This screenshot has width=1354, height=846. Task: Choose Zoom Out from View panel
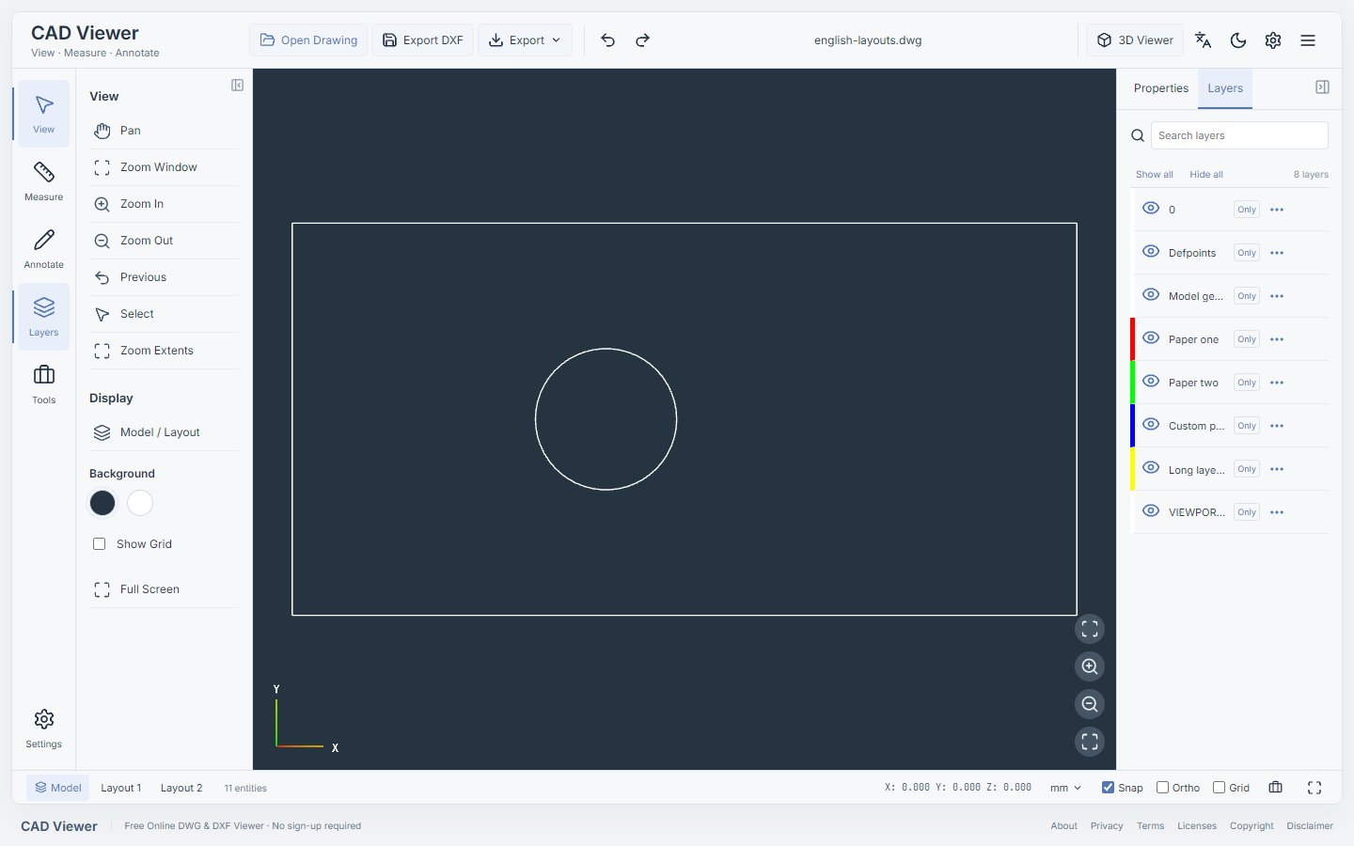click(164, 241)
